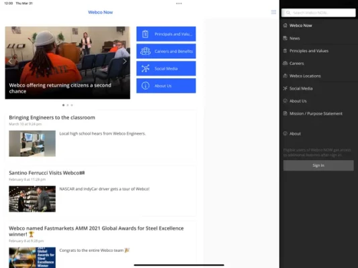
Task: Click the 12:00 clock in status bar
Action: 9,3
